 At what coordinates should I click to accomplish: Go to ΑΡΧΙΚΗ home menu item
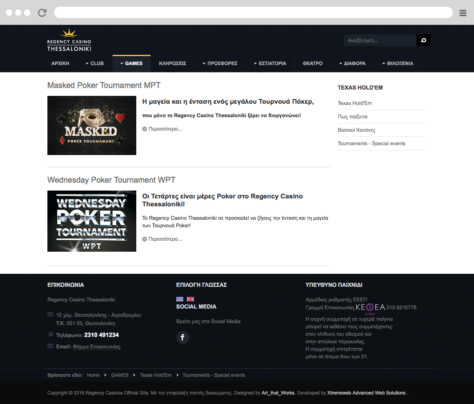[60, 64]
